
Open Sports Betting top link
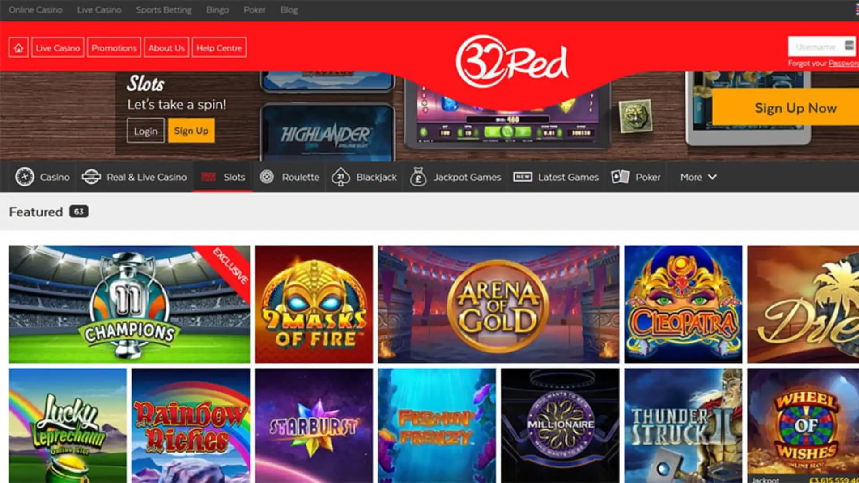[164, 10]
